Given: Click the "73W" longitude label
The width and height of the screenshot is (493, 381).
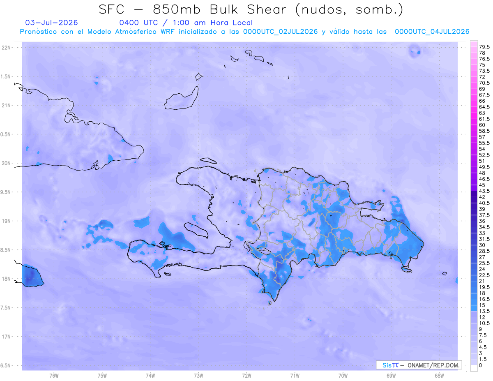Looking at the screenshot, I should pos(198,376).
